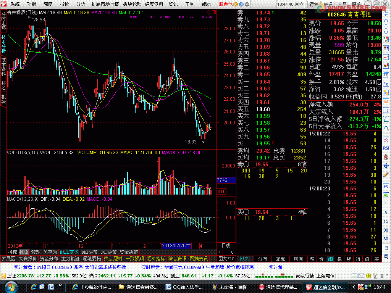Click the X10 volume scale label
This screenshot has height=293, width=391.
coord(222,192)
